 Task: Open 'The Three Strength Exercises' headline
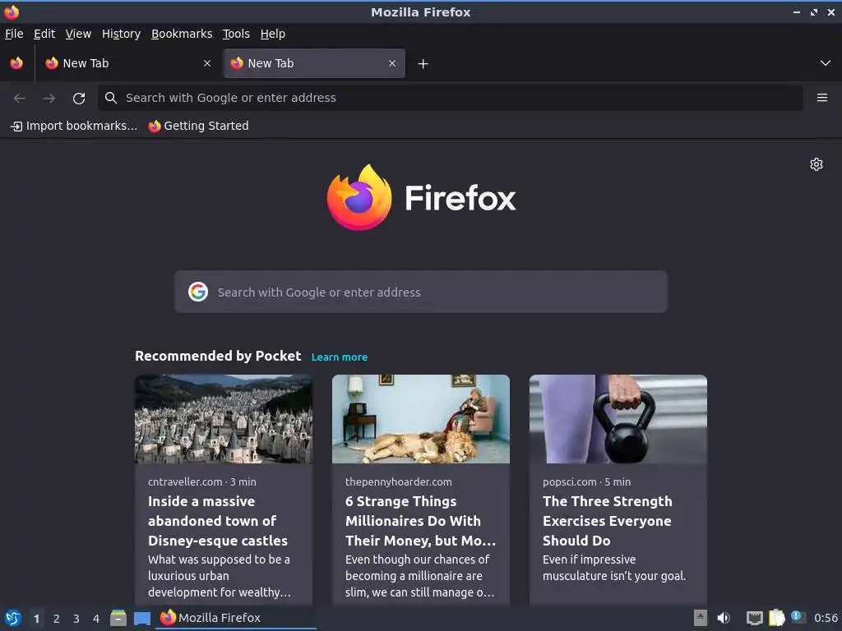608,521
